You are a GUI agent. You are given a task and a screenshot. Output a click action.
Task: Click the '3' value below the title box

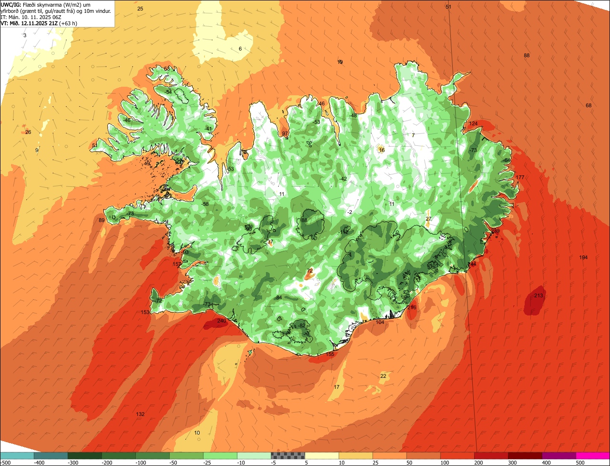click(25, 35)
